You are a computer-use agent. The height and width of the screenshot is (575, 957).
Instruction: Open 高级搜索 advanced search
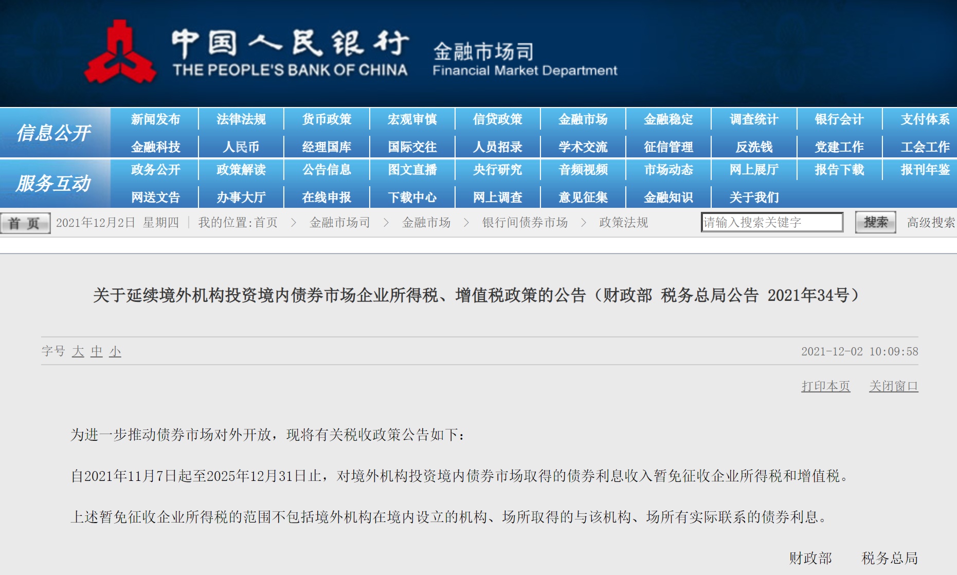929,222
